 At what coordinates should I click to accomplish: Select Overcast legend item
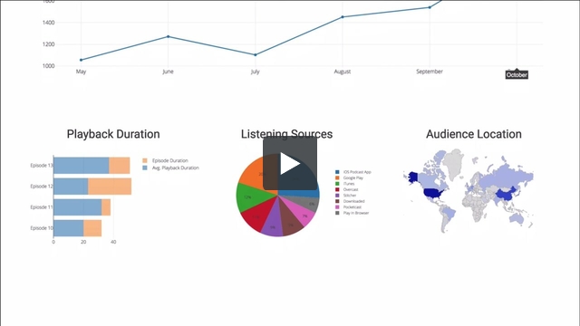tap(346, 189)
